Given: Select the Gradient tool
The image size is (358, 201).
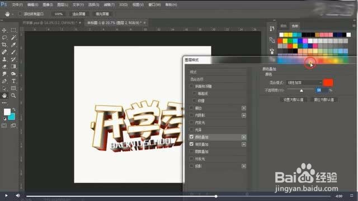Looking at the screenshot, I should pos(13,66).
